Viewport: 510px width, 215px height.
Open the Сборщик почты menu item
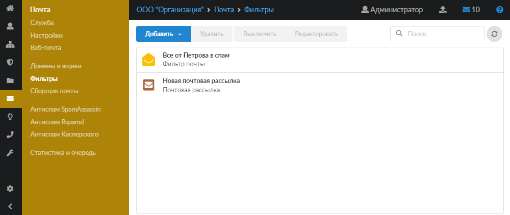pos(55,91)
